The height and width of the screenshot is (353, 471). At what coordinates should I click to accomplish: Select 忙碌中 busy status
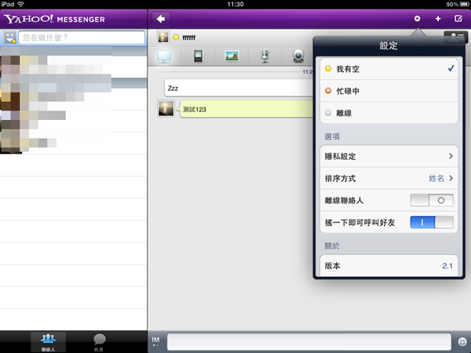(389, 91)
